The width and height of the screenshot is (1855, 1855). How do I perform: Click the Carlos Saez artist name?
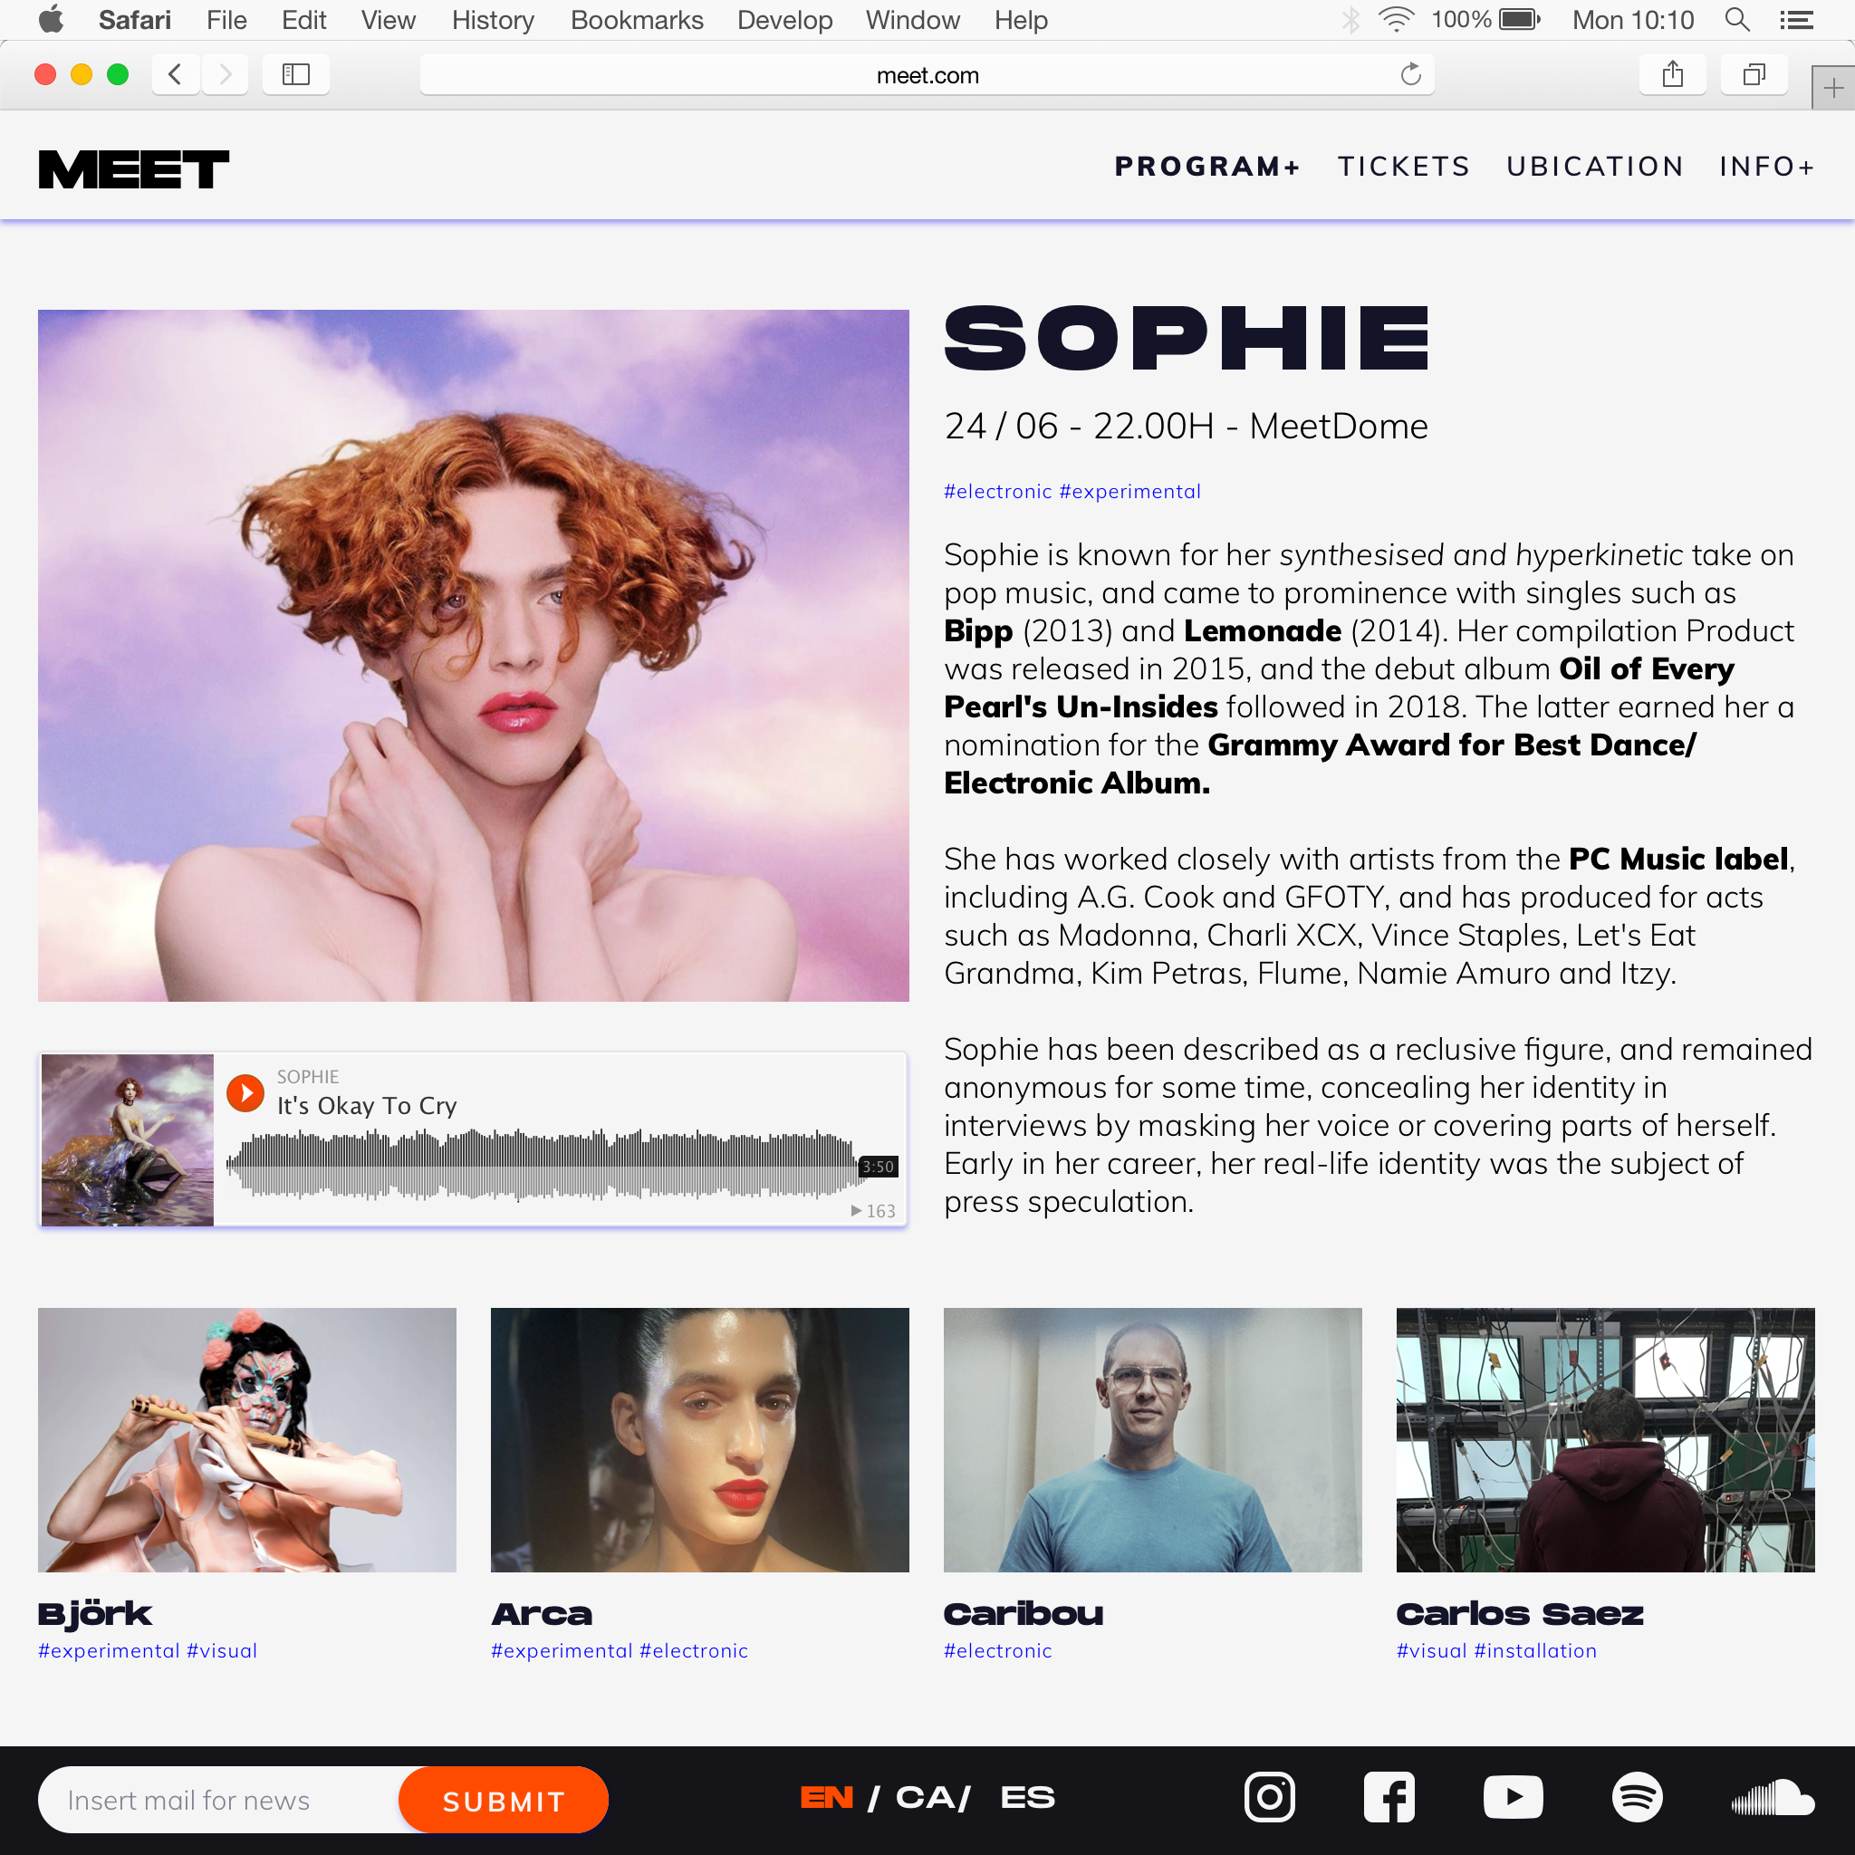pos(1519,1614)
